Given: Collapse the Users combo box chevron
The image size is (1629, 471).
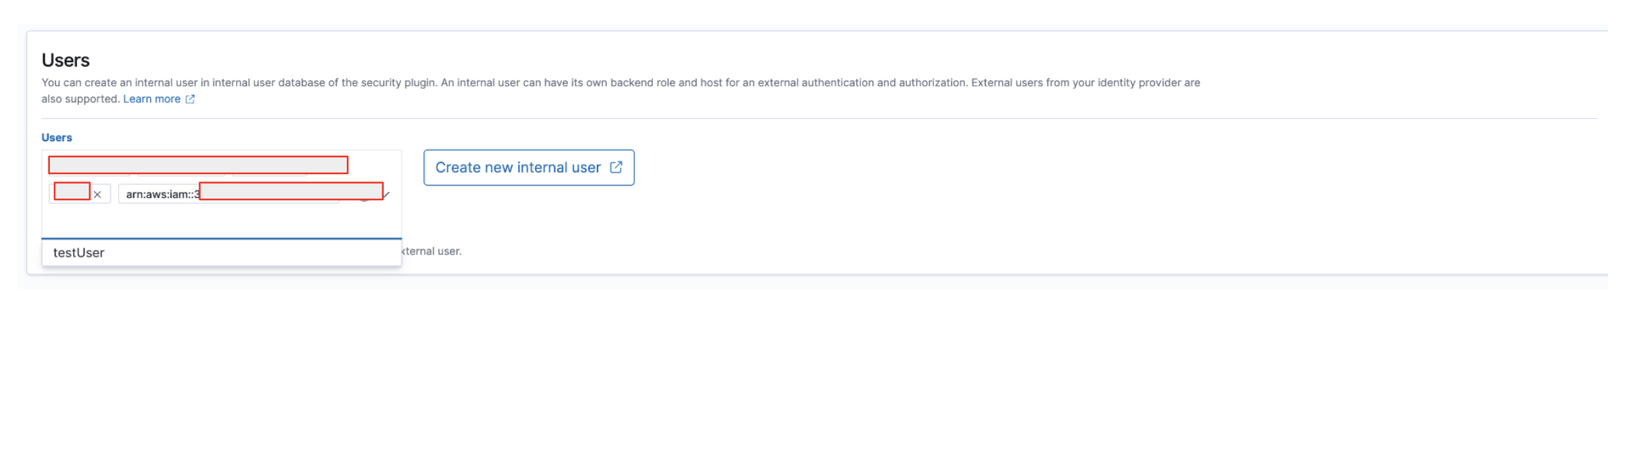Looking at the screenshot, I should pos(386,195).
